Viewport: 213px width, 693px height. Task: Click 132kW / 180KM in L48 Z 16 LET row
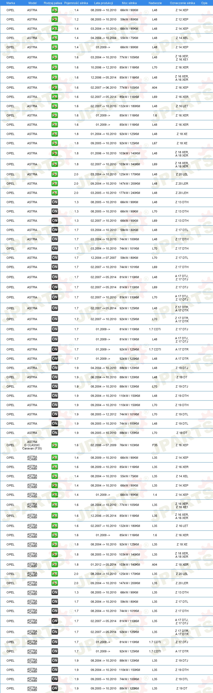pyautogui.click(x=129, y=106)
